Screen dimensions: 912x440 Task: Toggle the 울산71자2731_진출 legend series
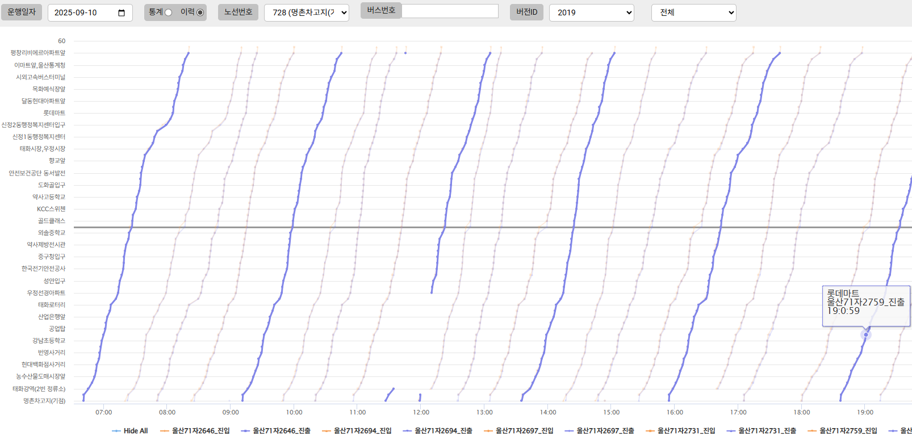coord(762,431)
